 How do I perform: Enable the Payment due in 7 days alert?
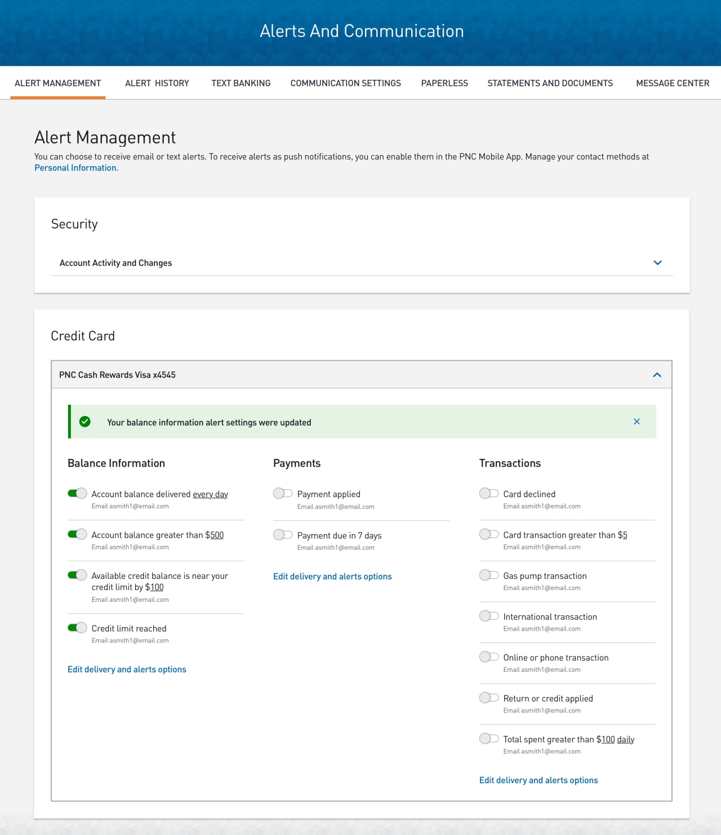[283, 534]
